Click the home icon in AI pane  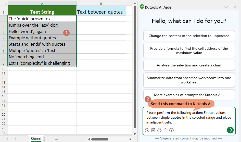(166, 130)
